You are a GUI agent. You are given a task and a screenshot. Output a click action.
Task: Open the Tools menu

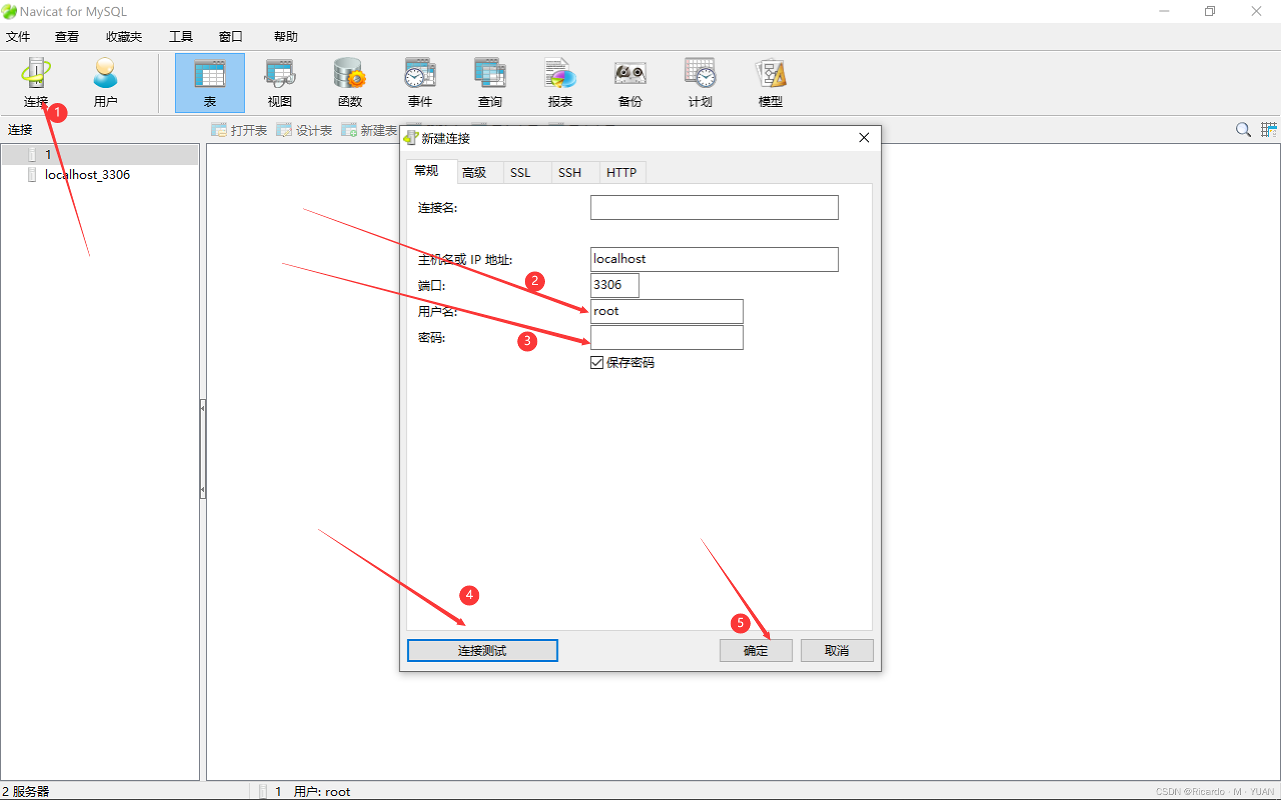tap(181, 36)
